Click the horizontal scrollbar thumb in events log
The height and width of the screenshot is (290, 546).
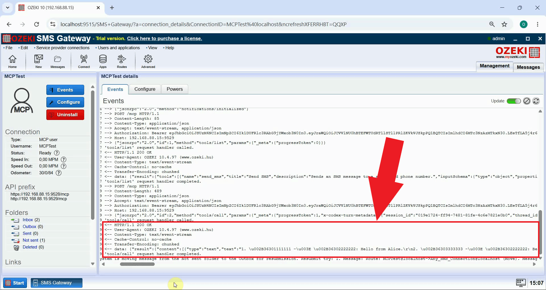click(137, 264)
